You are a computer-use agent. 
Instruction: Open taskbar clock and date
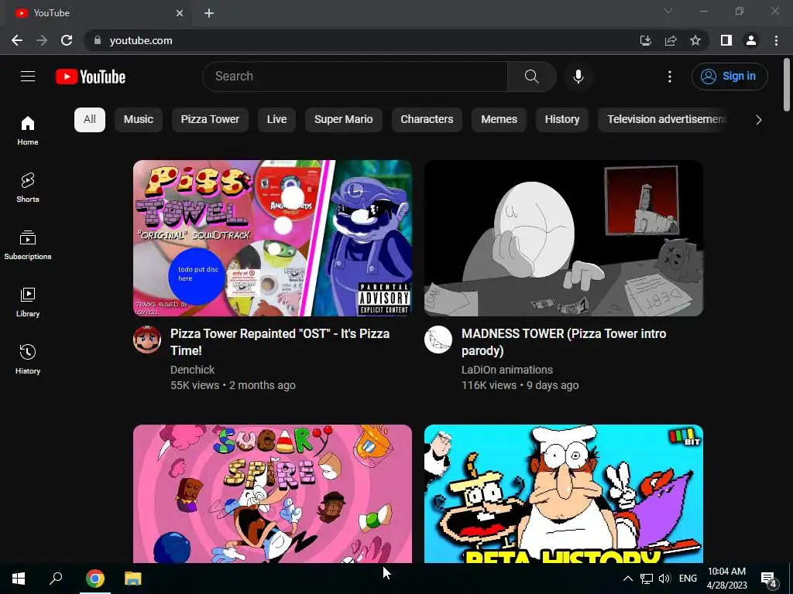click(x=726, y=579)
